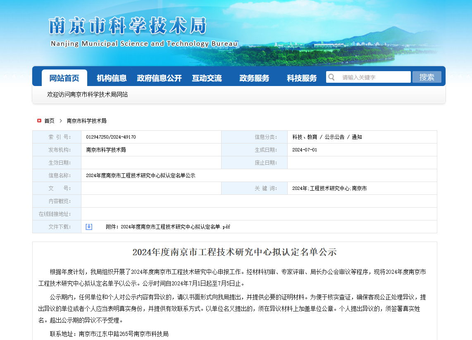Download the 2024年度南京市工程技术研究中心拟认定名单 PDF attachment
Viewport: 472px width, 340px height.
pyautogui.click(x=167, y=227)
